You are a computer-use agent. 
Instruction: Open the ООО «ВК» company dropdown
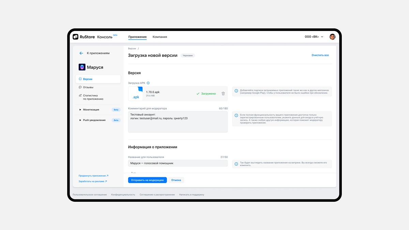314,37
